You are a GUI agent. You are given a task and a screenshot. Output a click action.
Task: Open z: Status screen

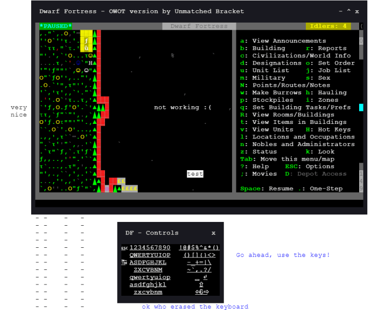click(x=258, y=152)
